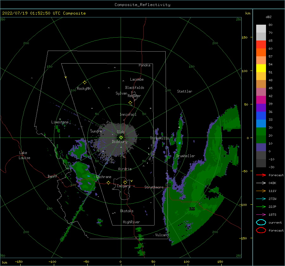285x266 pixels.
Task: Select the ThreeHills label
Action: point(159,138)
